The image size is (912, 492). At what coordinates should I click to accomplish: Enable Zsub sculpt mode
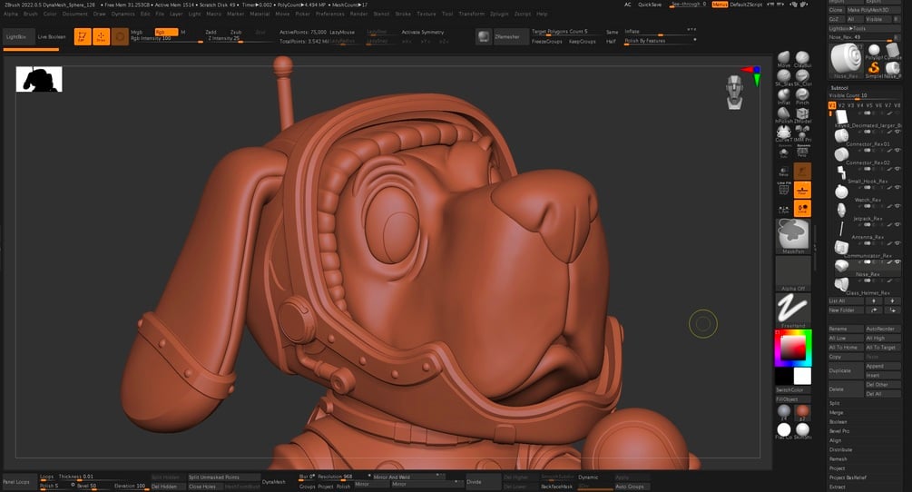pyautogui.click(x=236, y=32)
